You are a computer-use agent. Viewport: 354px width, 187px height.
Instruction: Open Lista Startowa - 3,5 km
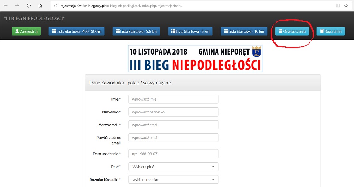[x=136, y=31]
